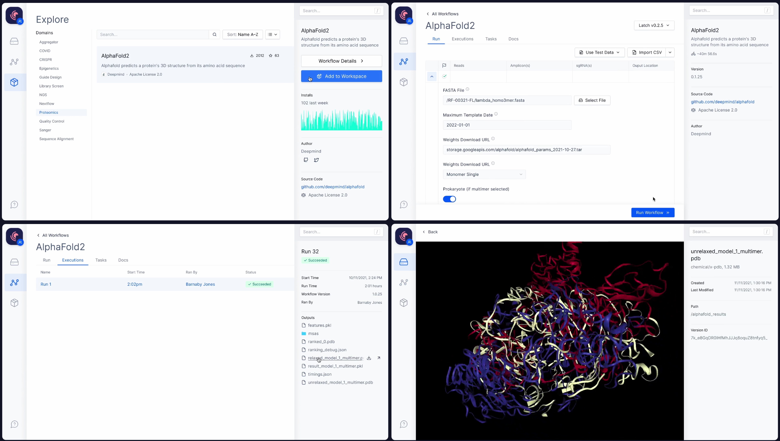Screen dimensions: 780x441
Task: Click the GitHub icon under Author Deepmind
Action: pos(306,160)
